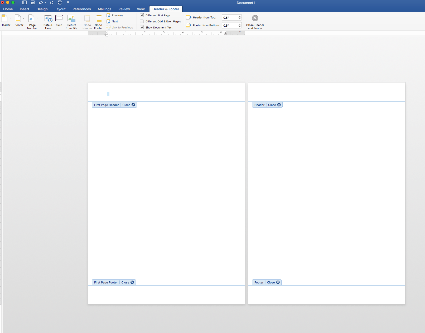The width and height of the screenshot is (425, 333).
Task: Decrease Header from Top value
Action: point(240,19)
